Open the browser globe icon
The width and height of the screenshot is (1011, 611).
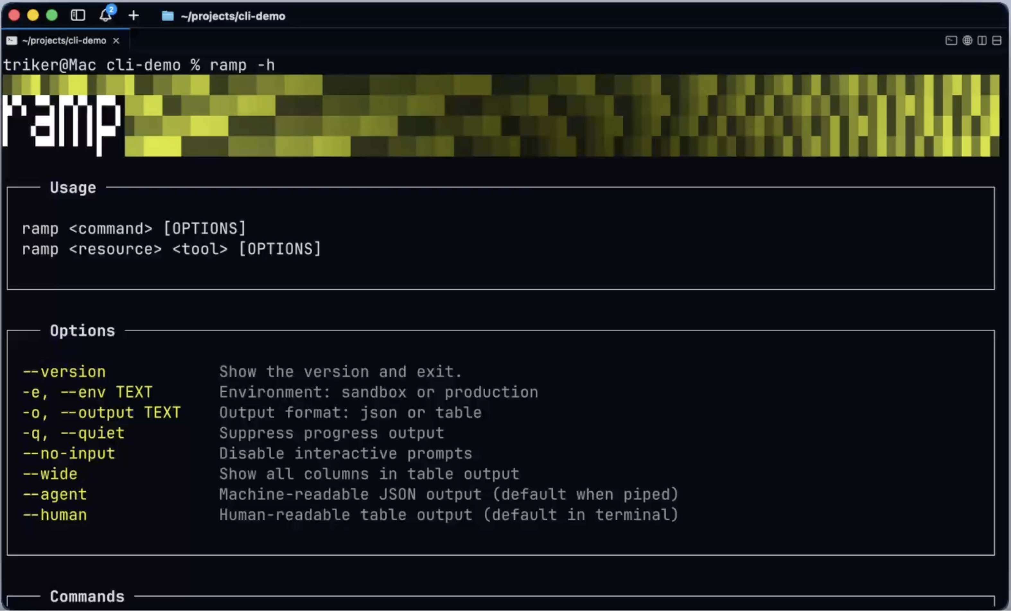pyautogui.click(x=967, y=40)
